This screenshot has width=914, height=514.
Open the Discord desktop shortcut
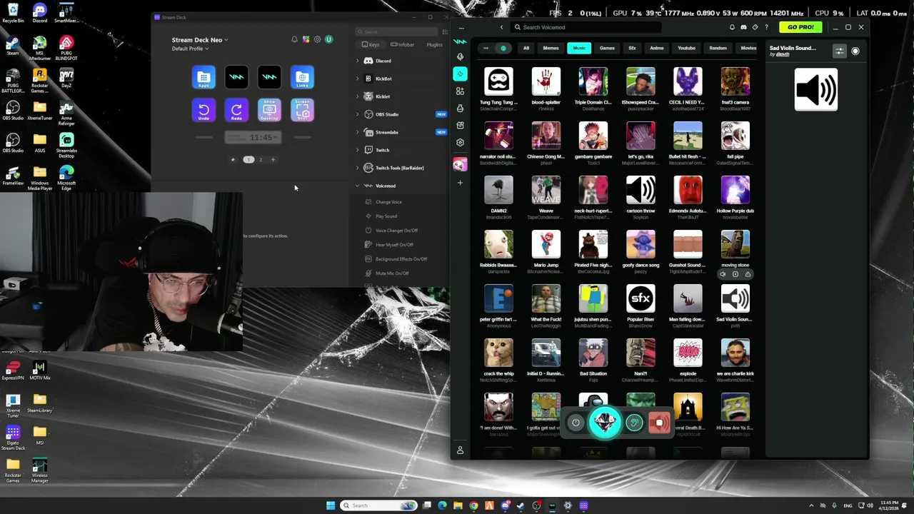pos(39,13)
